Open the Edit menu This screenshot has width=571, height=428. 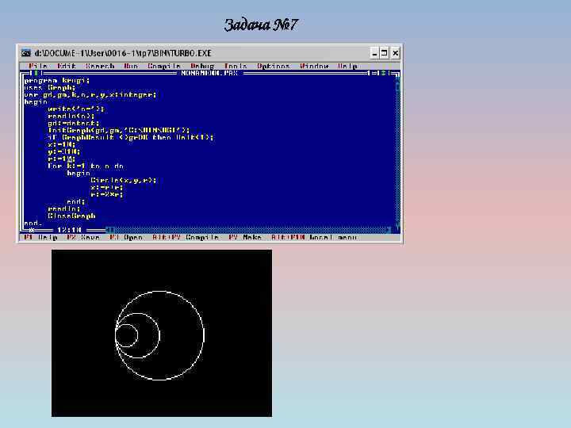[67, 66]
